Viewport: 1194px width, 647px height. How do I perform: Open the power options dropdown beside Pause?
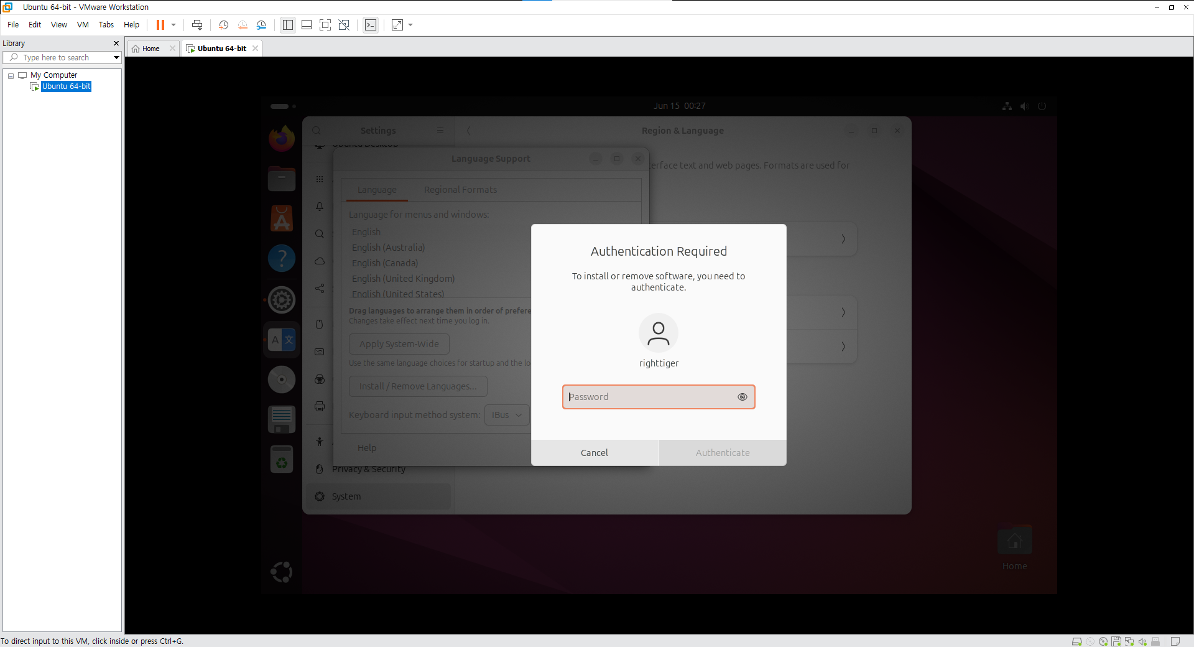(x=174, y=25)
